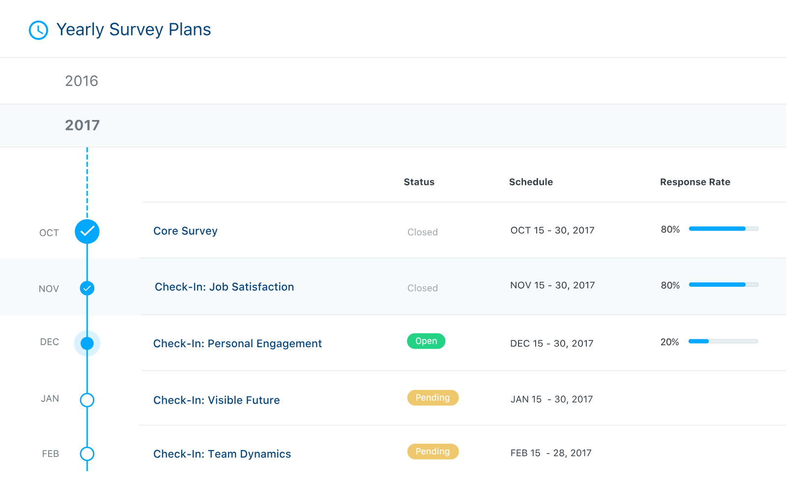Expand the 2016 year section
The image size is (804, 480).
[393, 81]
